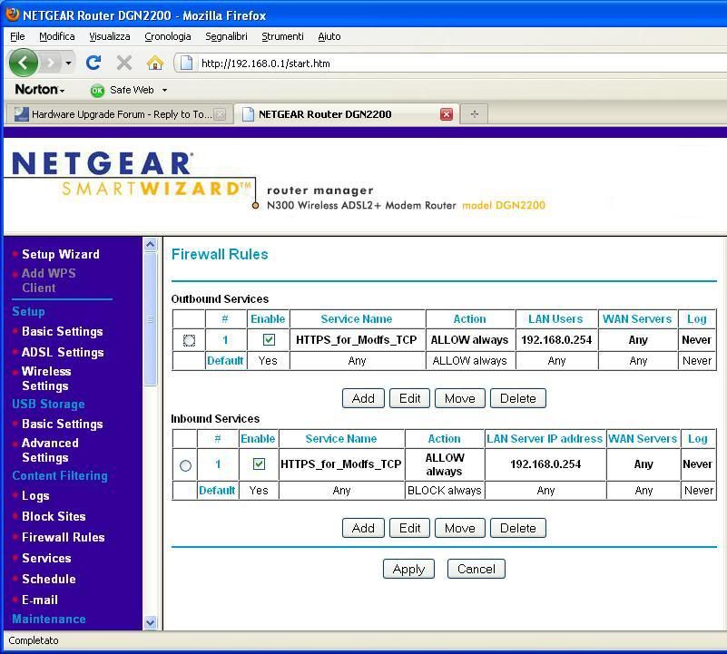Open the Strumenti menu

[x=282, y=36]
